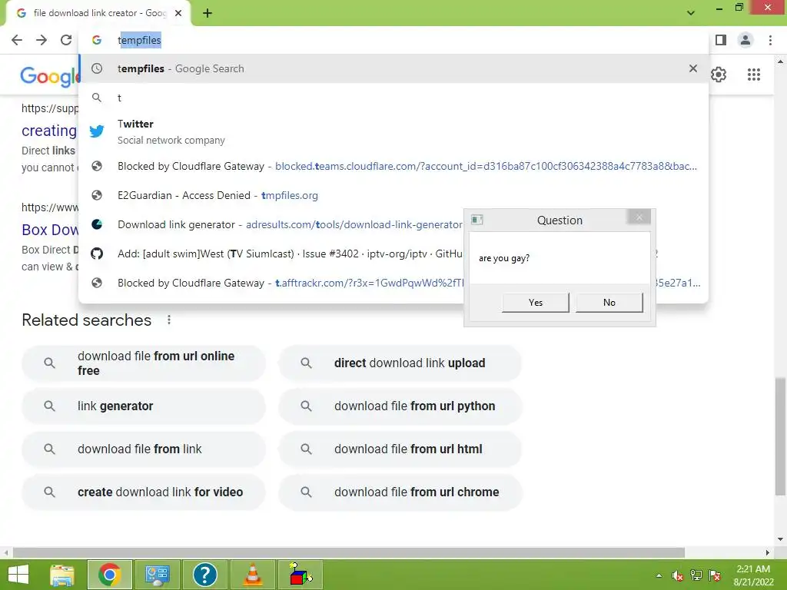Search 'direct download link upload'
The width and height of the screenshot is (787, 590).
point(400,363)
